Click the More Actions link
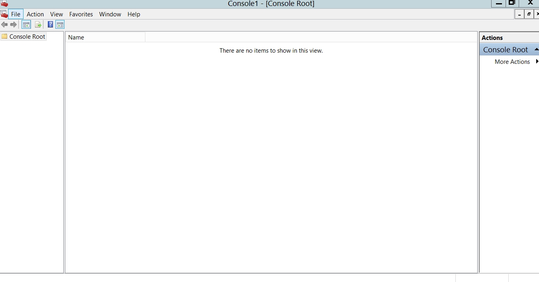The image size is (539, 282). coord(512,62)
